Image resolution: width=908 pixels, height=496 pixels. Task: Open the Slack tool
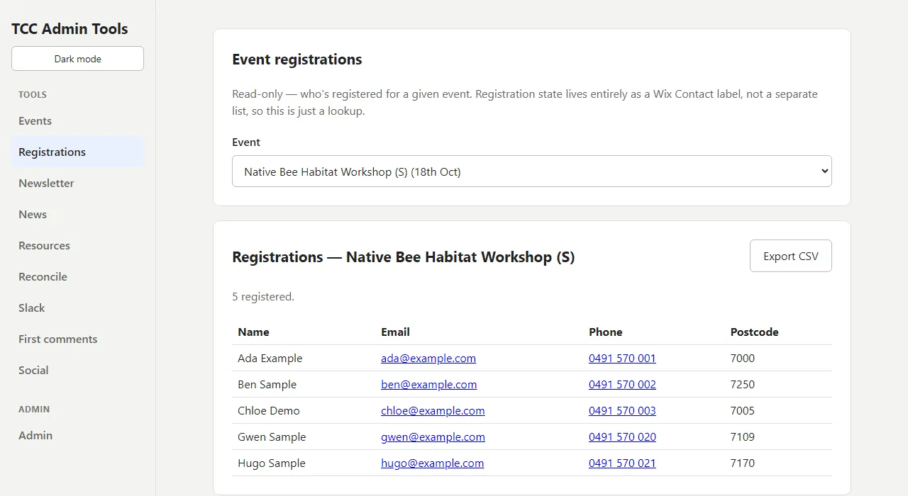77,308
